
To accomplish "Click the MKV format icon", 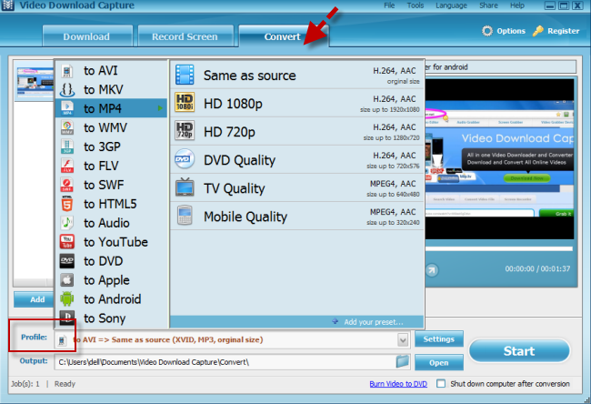I will click(x=67, y=90).
